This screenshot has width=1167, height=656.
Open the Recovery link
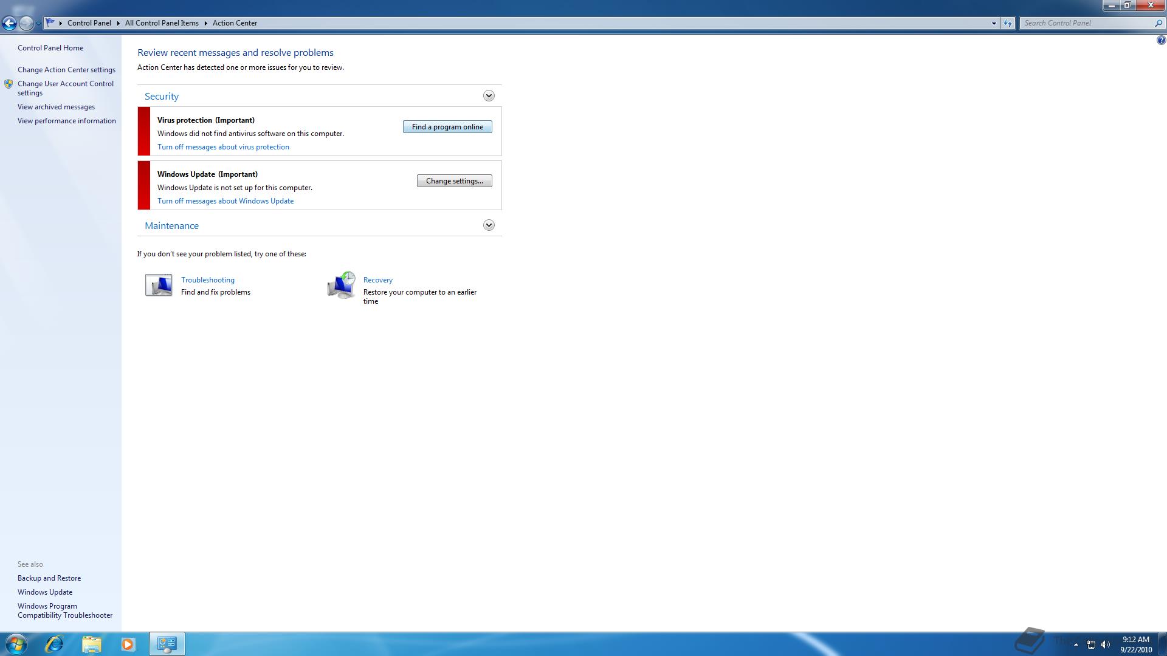378,280
